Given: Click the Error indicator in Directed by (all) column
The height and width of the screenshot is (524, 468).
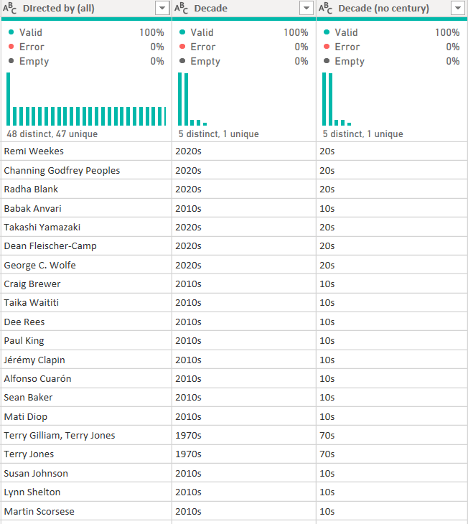Looking at the screenshot, I should pyautogui.click(x=32, y=47).
